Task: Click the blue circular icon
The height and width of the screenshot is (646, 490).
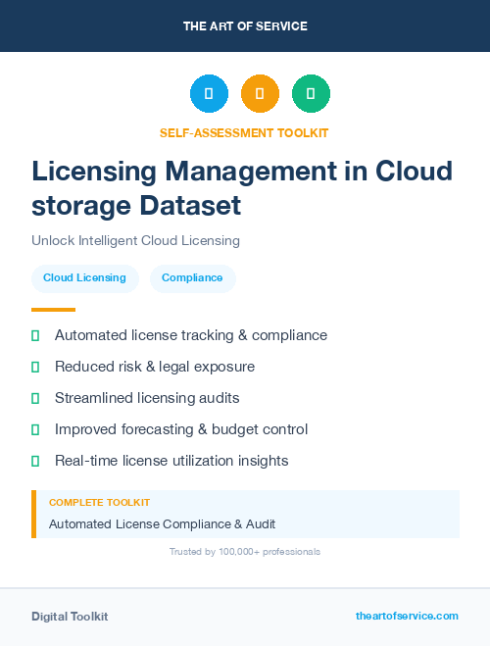Action: (209, 93)
